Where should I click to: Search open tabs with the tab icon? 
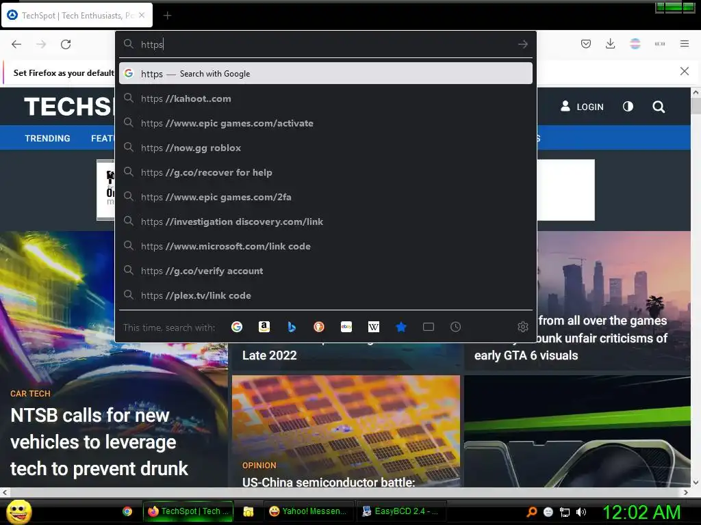click(x=429, y=327)
